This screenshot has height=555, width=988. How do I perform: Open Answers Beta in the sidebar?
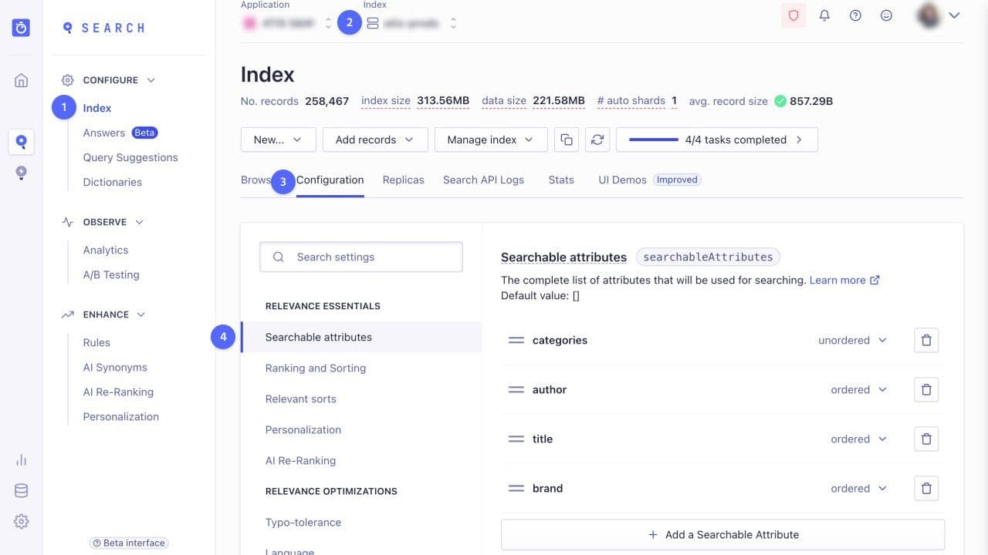pos(120,133)
